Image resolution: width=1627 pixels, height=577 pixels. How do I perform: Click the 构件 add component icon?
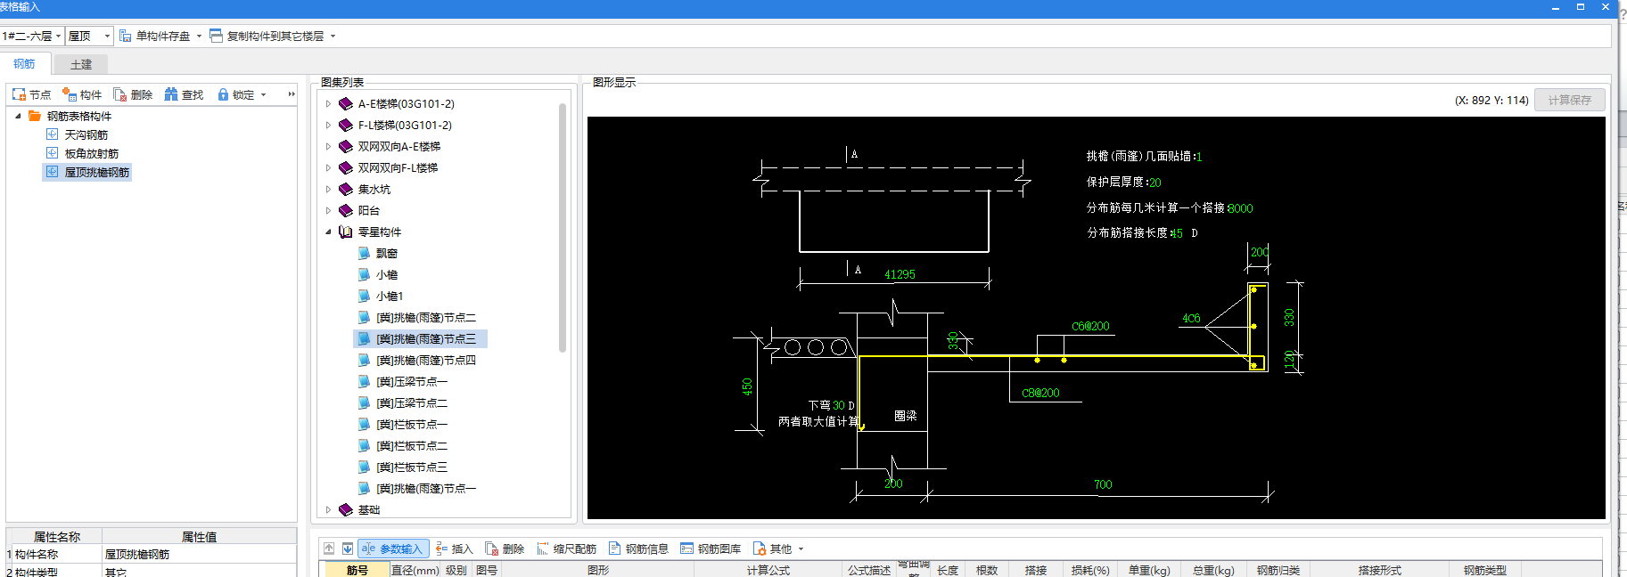pyautogui.click(x=69, y=94)
